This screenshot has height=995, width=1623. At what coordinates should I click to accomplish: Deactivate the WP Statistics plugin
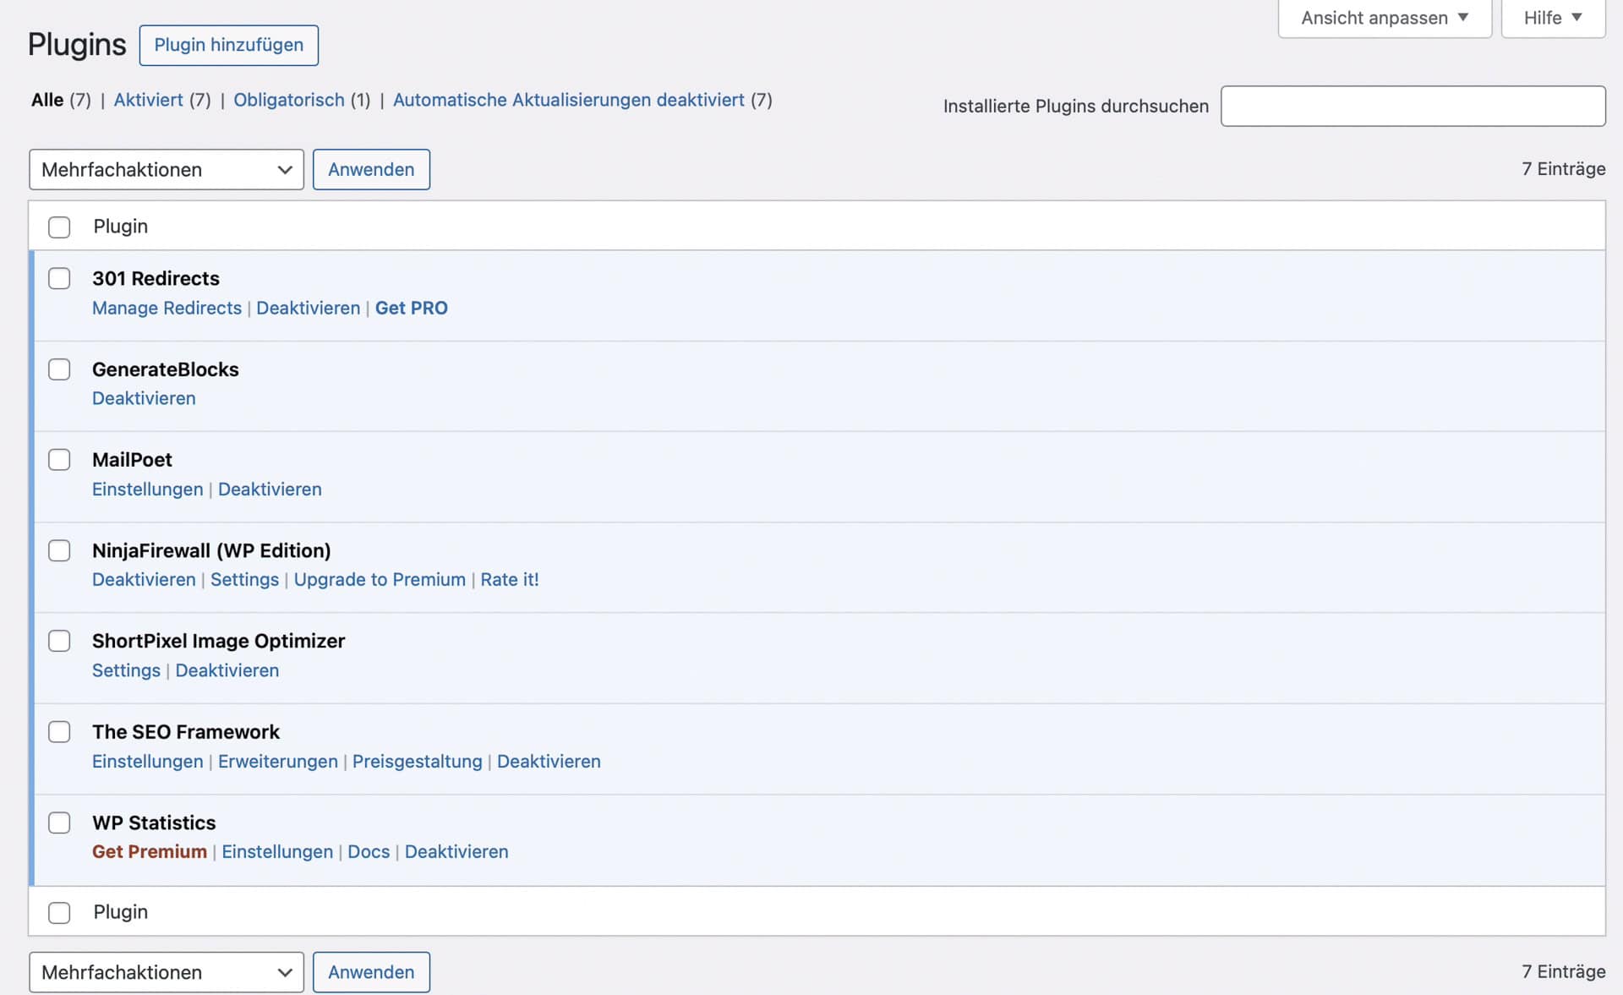coord(456,852)
